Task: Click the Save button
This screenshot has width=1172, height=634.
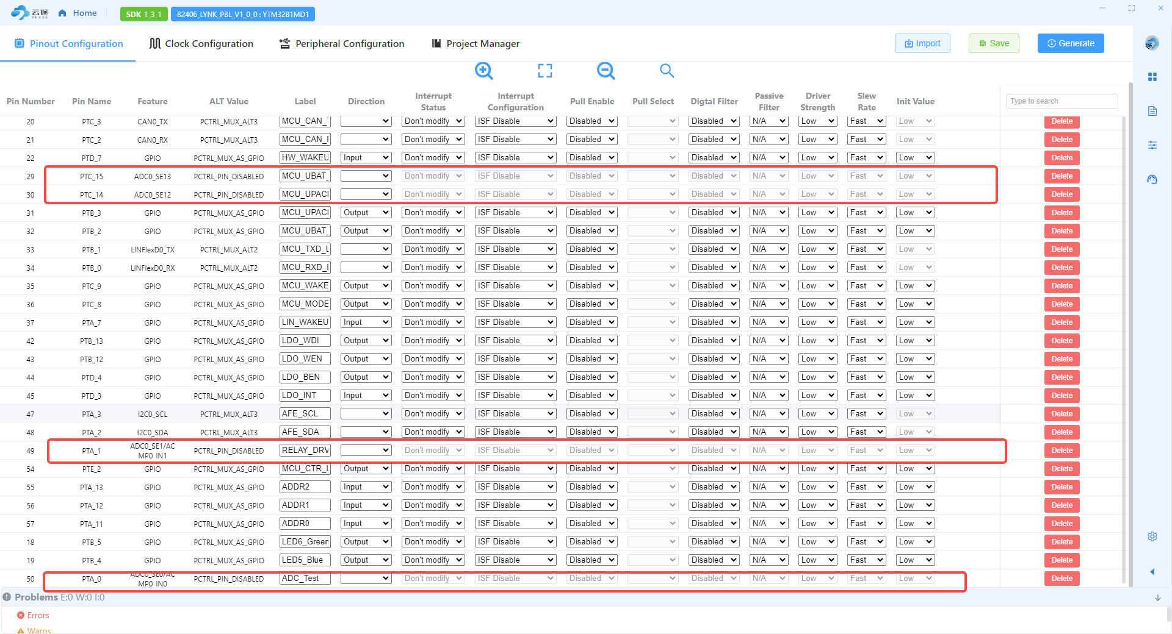Action: (994, 43)
